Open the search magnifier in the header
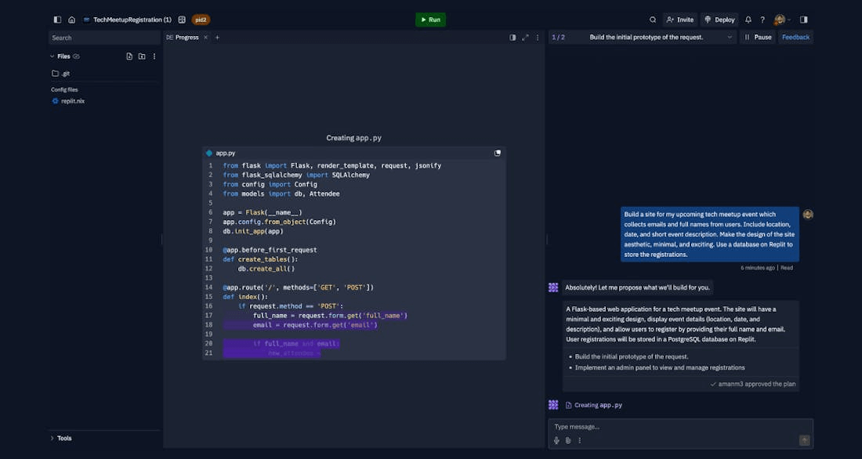 [653, 20]
